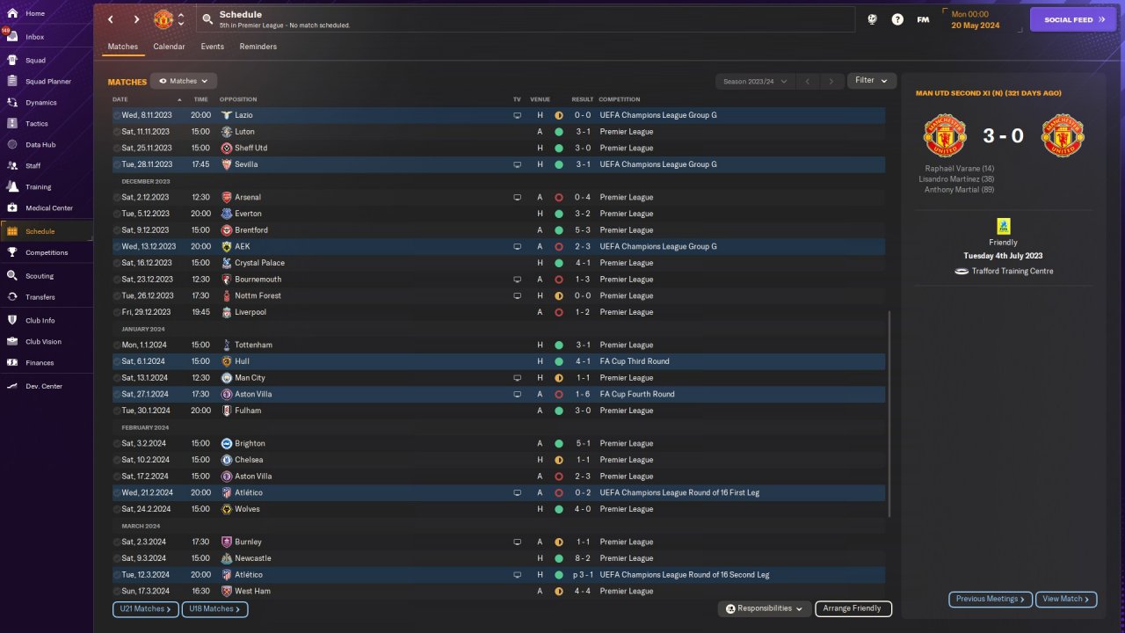This screenshot has height=633, width=1125.
Task: Sort by the Opposition column header
Action: 238,99
